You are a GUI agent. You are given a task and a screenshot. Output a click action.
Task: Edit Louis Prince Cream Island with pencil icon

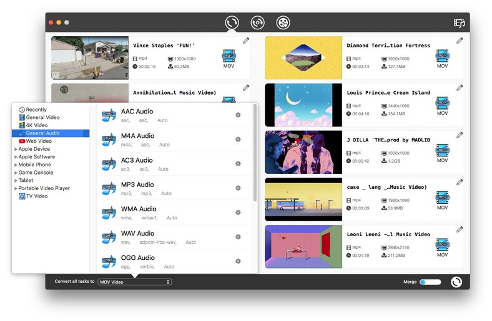(460, 88)
